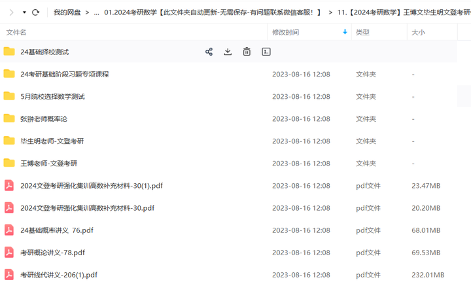
Task: Sort by 类型 column header
Action: tap(362, 32)
